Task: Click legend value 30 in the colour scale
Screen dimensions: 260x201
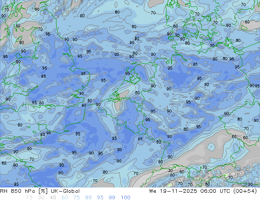Action: [x=41, y=198]
